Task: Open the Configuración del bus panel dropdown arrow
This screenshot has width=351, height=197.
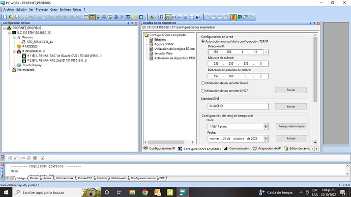Action: 132,23
